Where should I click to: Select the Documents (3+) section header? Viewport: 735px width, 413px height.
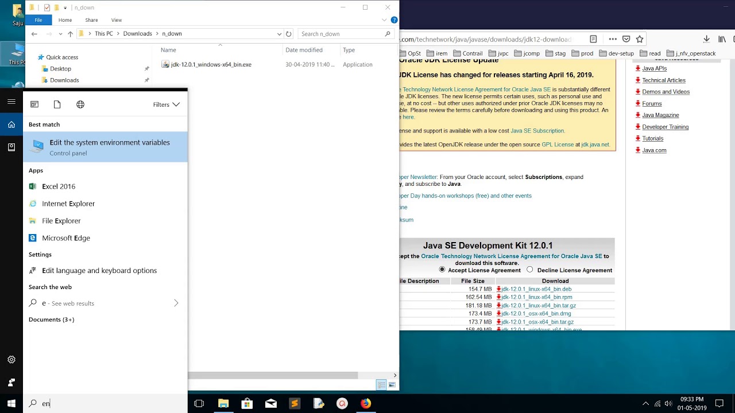click(52, 320)
